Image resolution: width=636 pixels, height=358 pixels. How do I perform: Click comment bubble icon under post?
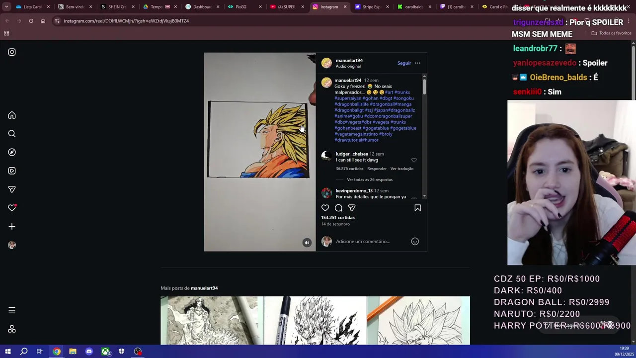pyautogui.click(x=338, y=208)
